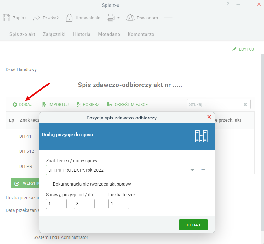Expand the printer options dropdown arrow
264x244 pixels.
[x=118, y=18]
